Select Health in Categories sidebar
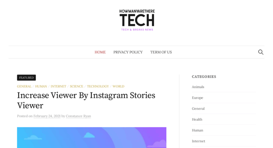Image resolution: width=273 pixels, height=148 pixels. [197, 119]
